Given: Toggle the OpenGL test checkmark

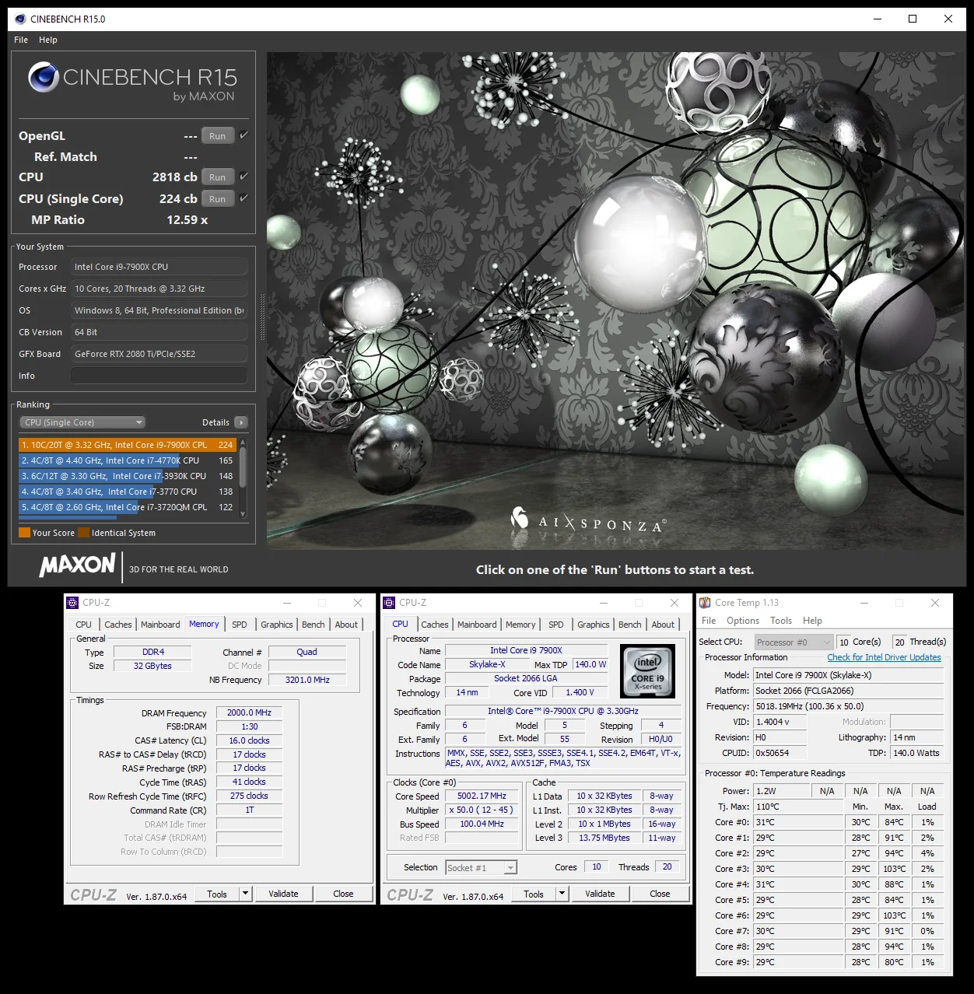Looking at the screenshot, I should click(244, 135).
